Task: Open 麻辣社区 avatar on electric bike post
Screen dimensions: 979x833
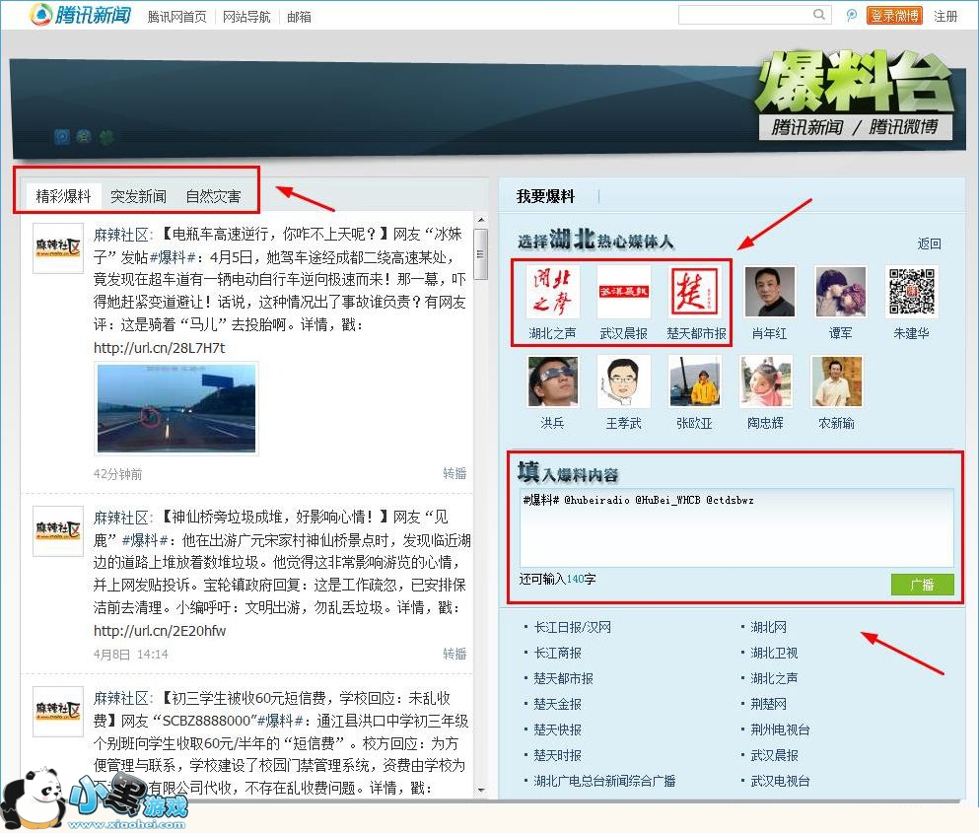Action: pos(57,248)
